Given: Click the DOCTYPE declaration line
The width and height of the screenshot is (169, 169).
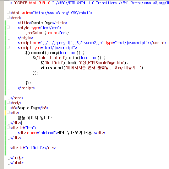Looking at the screenshot, I should coord(89,3).
